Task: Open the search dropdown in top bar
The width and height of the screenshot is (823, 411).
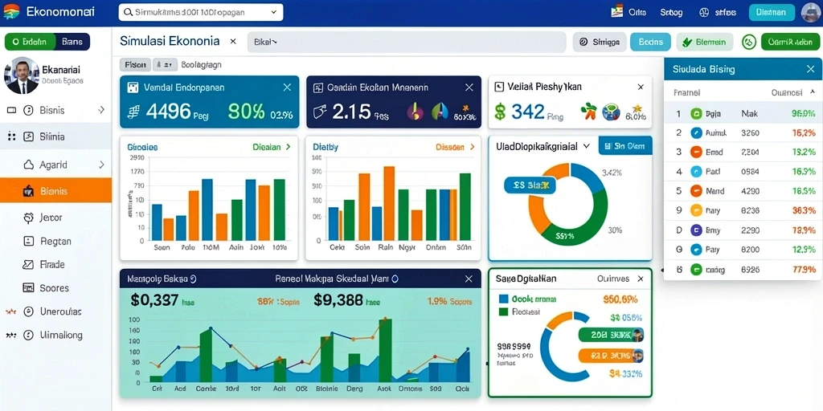Action: pos(274,12)
